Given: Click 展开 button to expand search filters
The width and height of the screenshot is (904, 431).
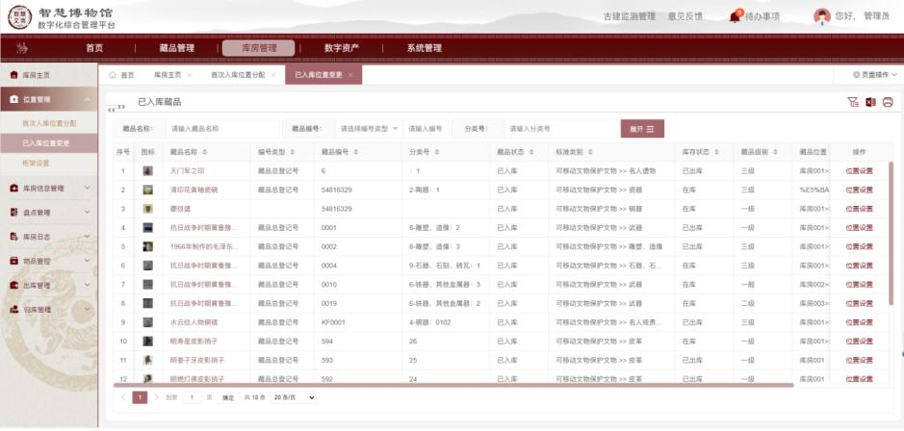Looking at the screenshot, I should tap(641, 129).
